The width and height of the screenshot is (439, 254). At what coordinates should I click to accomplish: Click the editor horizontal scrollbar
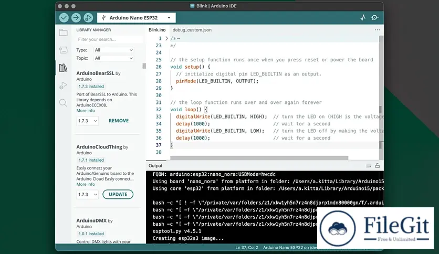coord(259,158)
